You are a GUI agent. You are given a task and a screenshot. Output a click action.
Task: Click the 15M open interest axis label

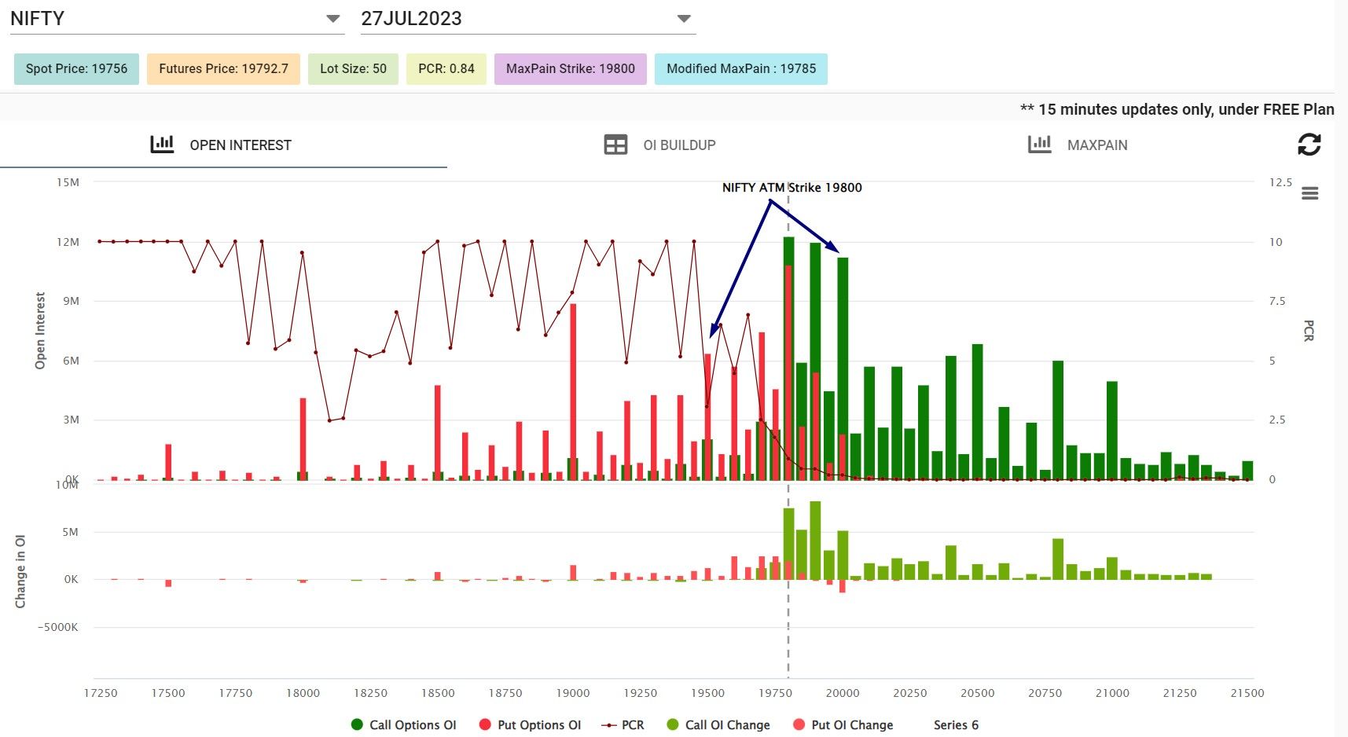(68, 182)
